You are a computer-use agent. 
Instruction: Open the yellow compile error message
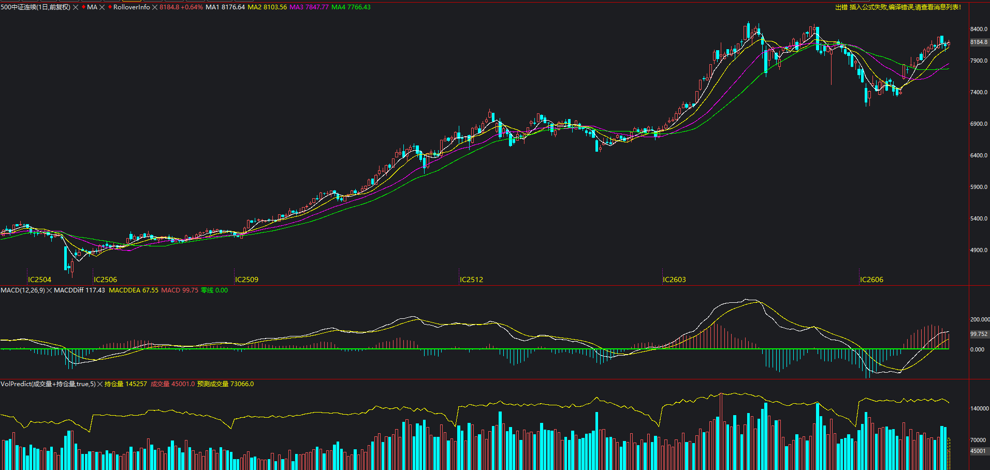point(898,7)
